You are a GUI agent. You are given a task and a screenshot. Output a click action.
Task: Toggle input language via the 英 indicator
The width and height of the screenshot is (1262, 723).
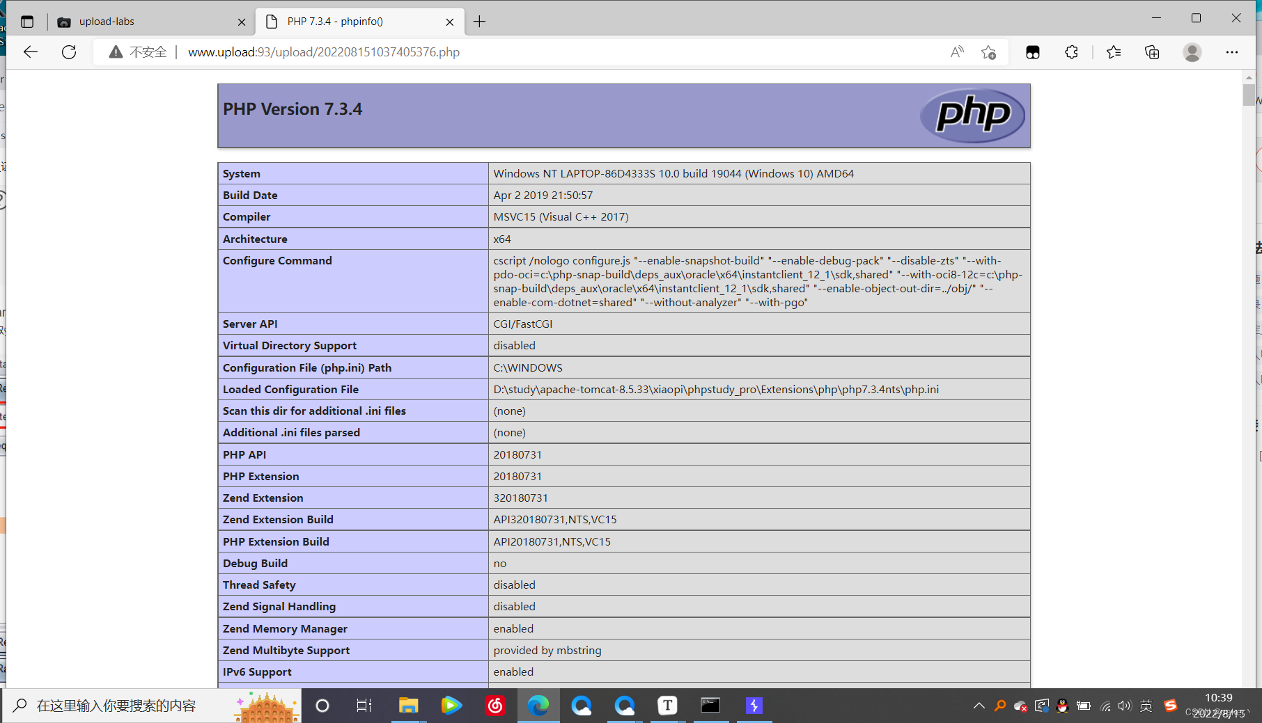point(1146,706)
